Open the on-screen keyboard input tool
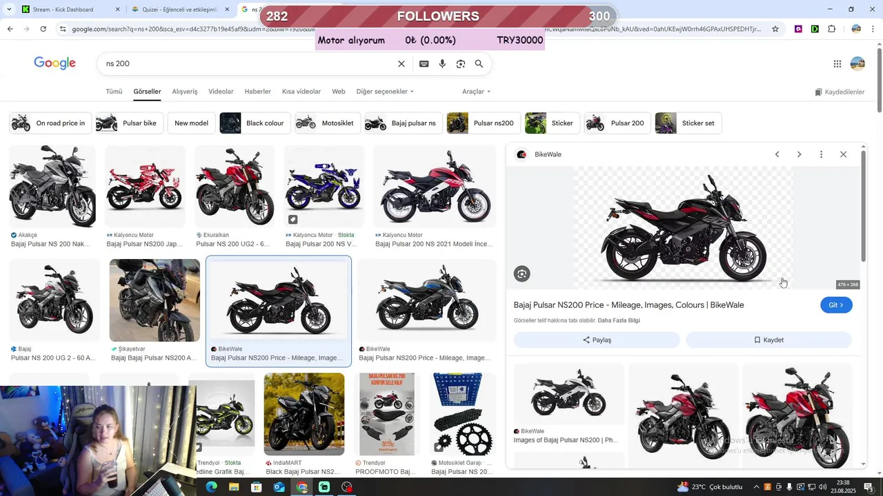 click(424, 64)
